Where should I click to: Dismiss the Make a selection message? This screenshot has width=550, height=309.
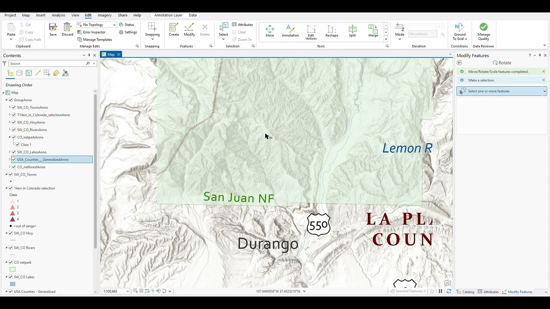(544, 80)
